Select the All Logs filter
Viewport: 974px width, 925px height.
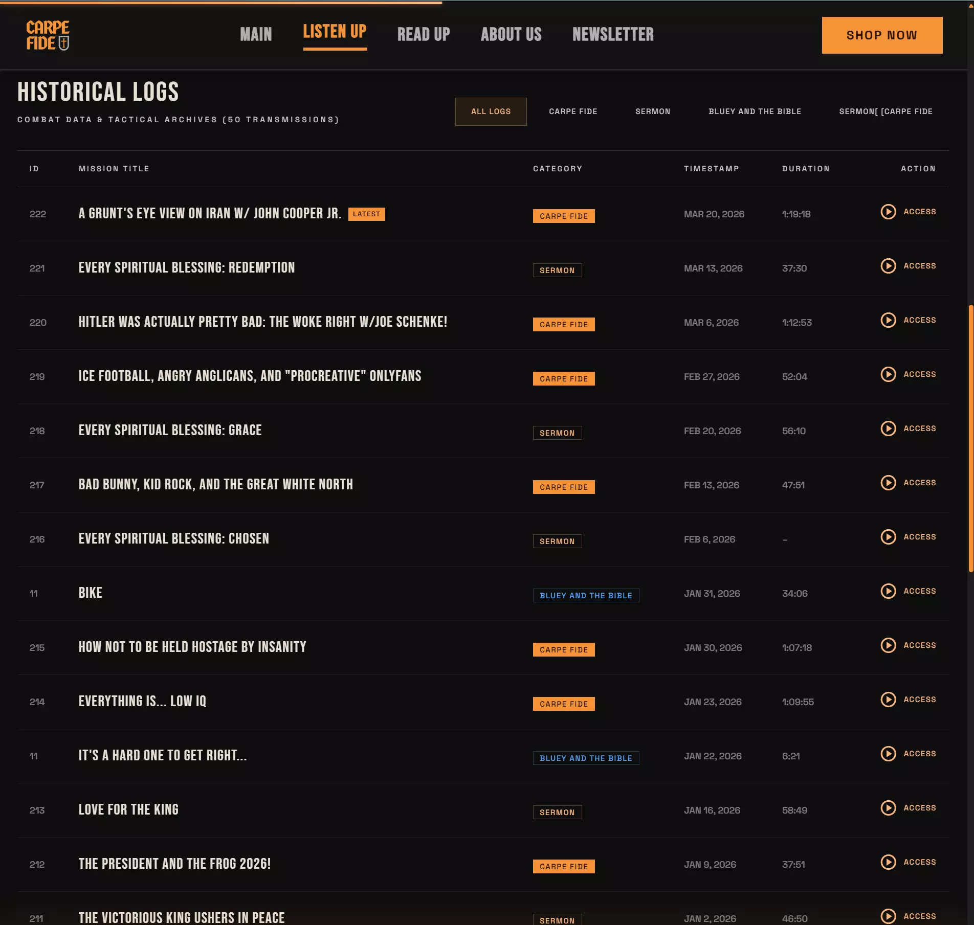490,111
